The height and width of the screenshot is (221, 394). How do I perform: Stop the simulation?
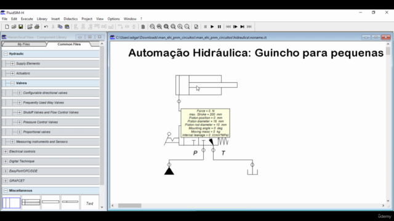(205, 26)
